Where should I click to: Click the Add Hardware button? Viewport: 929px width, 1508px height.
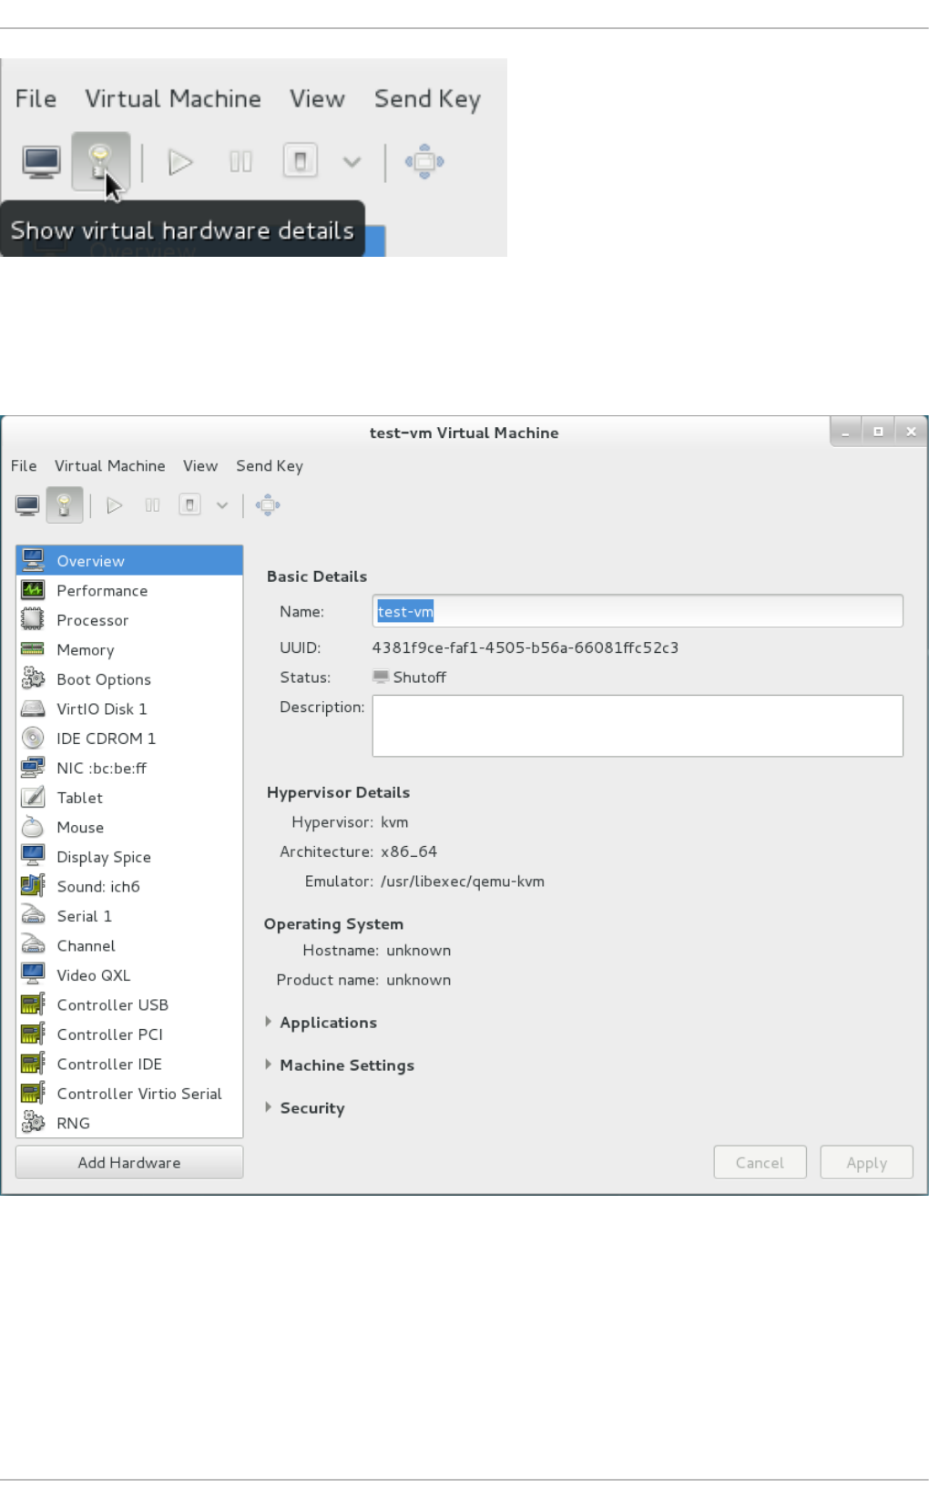tap(129, 1163)
